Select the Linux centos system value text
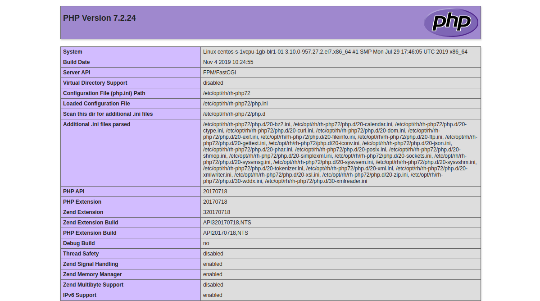The height and width of the screenshot is (301, 540). [x=335, y=52]
